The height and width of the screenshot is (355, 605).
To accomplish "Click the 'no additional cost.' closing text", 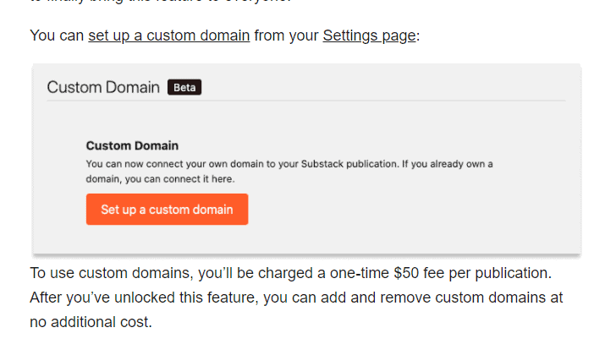I will (x=91, y=322).
